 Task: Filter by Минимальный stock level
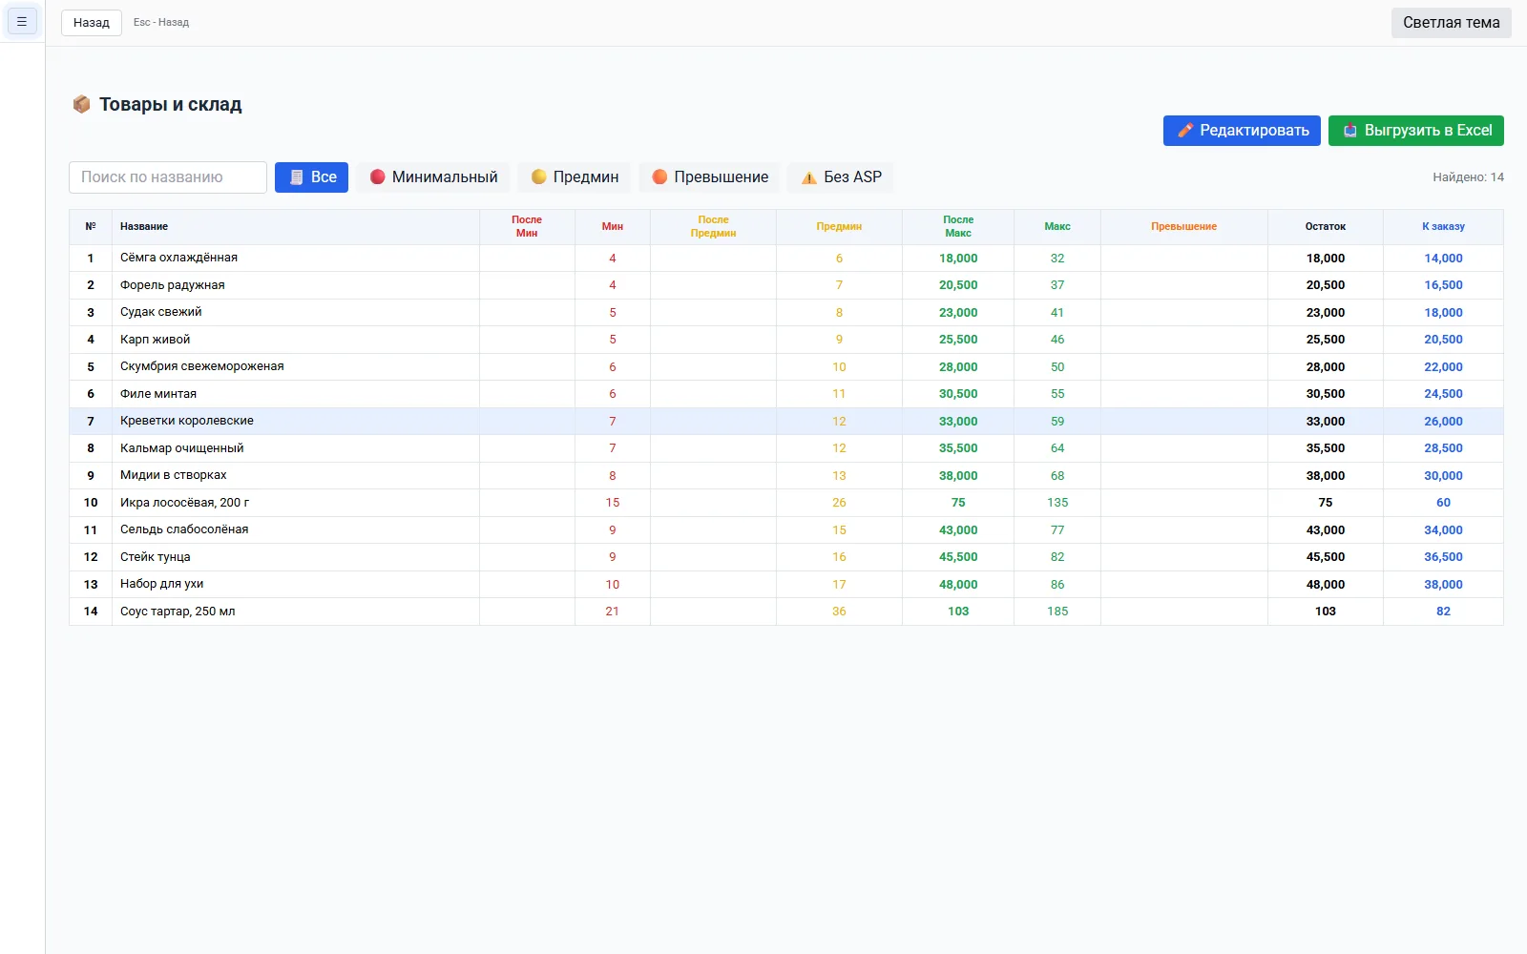pos(433,177)
